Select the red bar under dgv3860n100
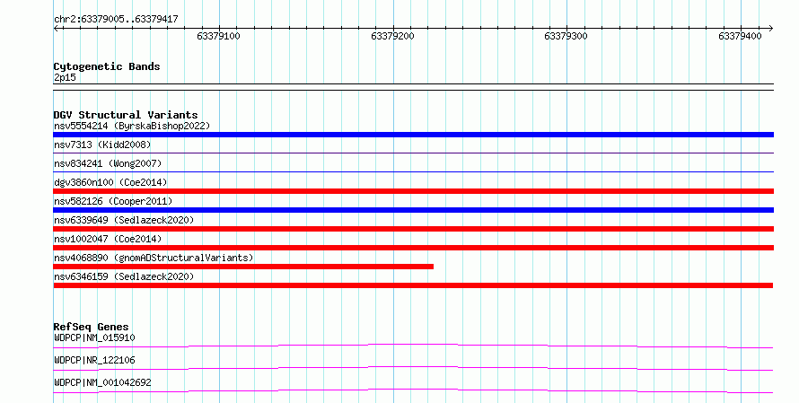 pyautogui.click(x=413, y=191)
